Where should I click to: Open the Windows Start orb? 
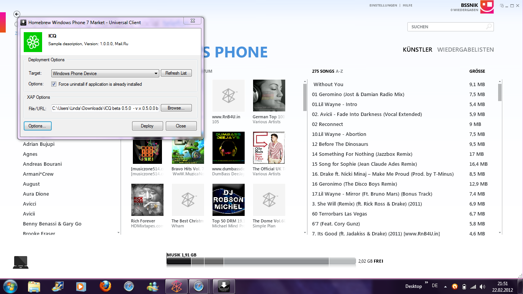pyautogui.click(x=10, y=286)
